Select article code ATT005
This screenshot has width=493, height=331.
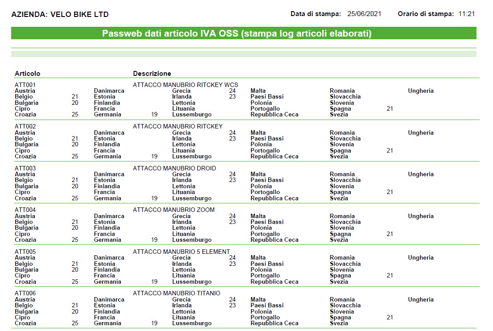[x=25, y=252]
